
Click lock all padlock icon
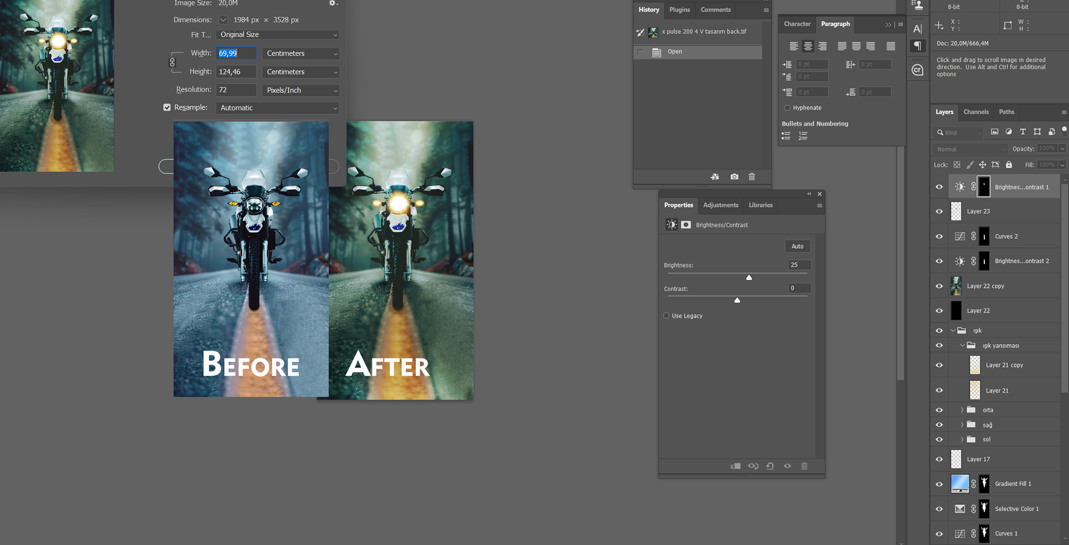[1009, 165]
